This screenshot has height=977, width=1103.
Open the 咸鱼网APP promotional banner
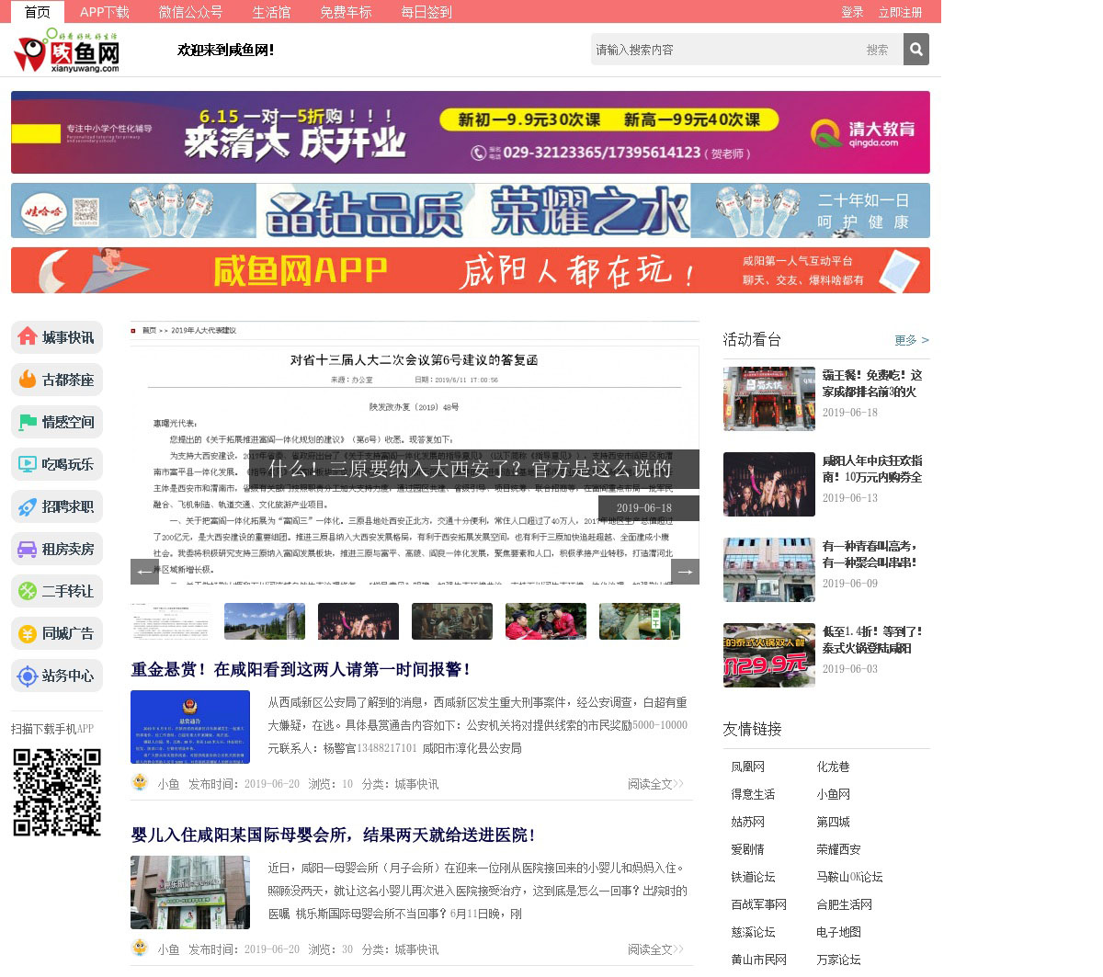(471, 270)
